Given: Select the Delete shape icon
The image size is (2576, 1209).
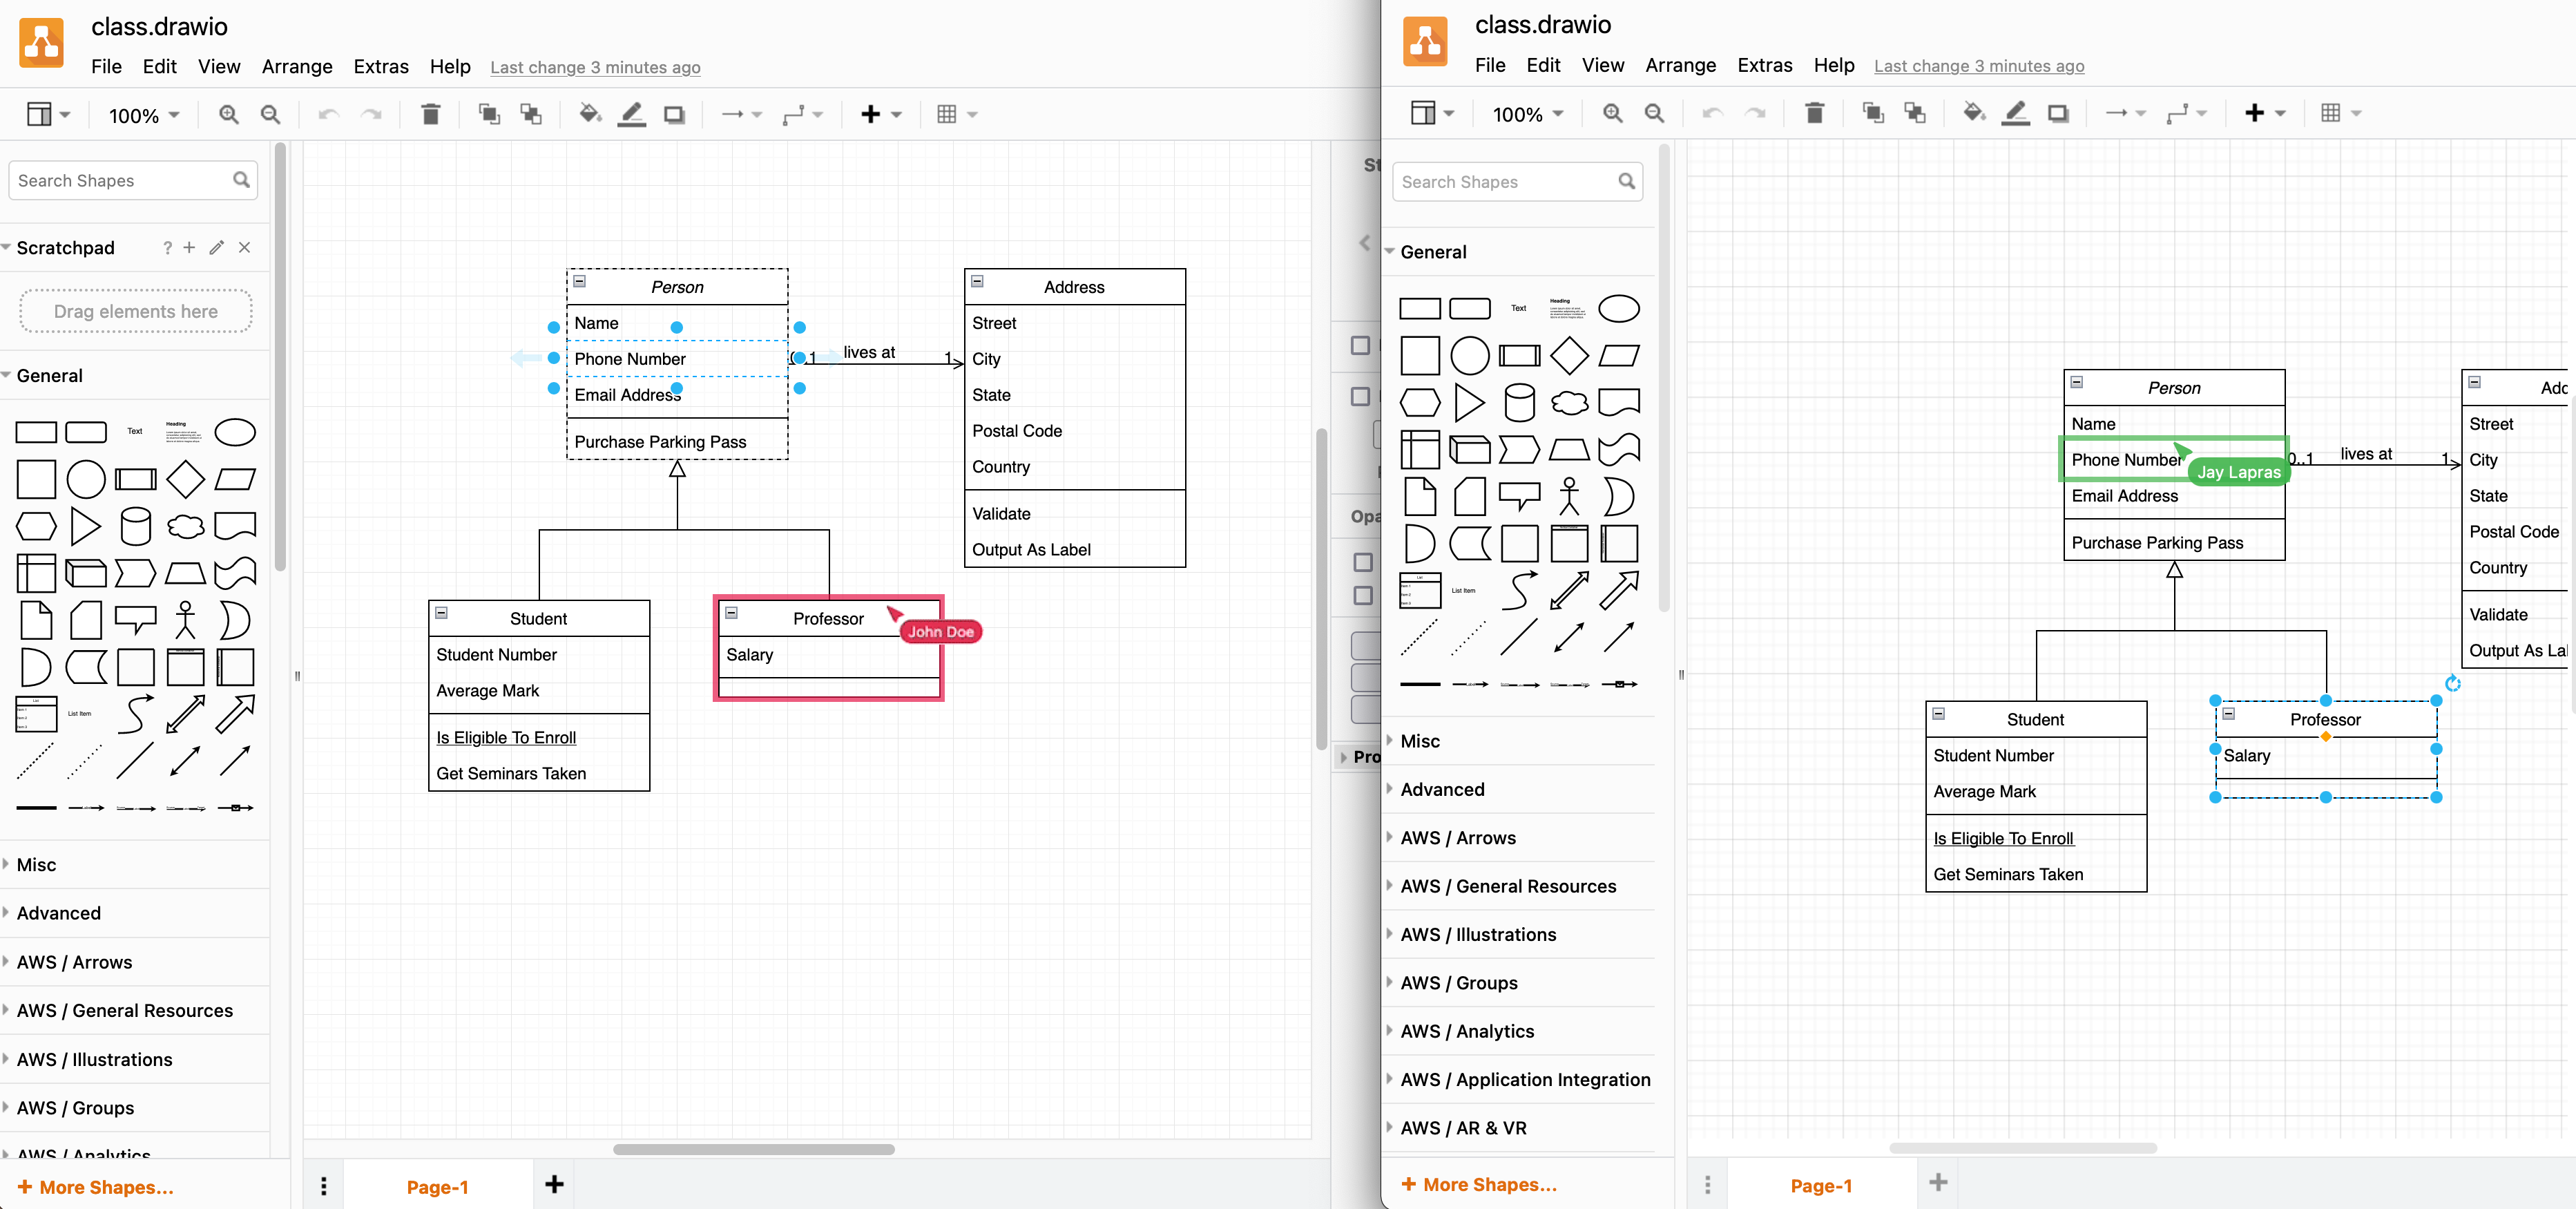Looking at the screenshot, I should pos(432,113).
